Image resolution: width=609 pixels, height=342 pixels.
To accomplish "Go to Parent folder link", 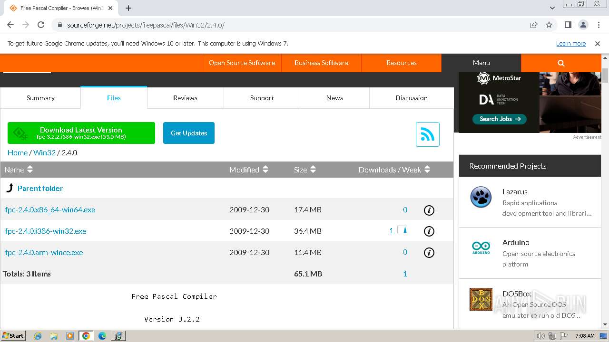I will coord(40,188).
